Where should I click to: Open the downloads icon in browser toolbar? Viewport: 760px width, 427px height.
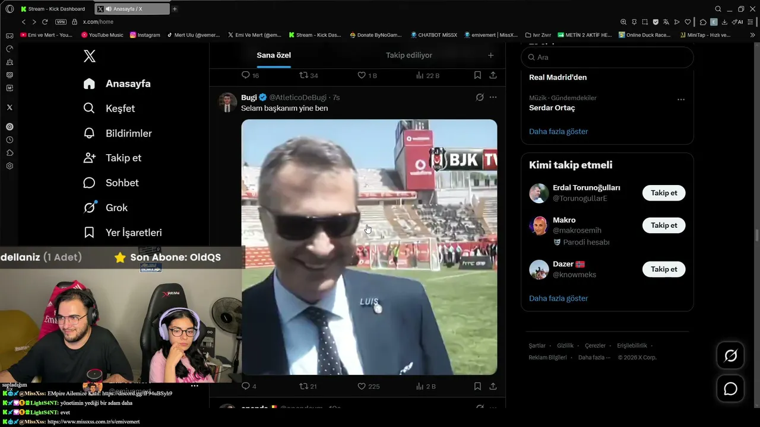tap(724, 22)
